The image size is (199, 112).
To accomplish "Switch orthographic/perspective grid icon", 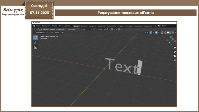I will tap(175, 60).
